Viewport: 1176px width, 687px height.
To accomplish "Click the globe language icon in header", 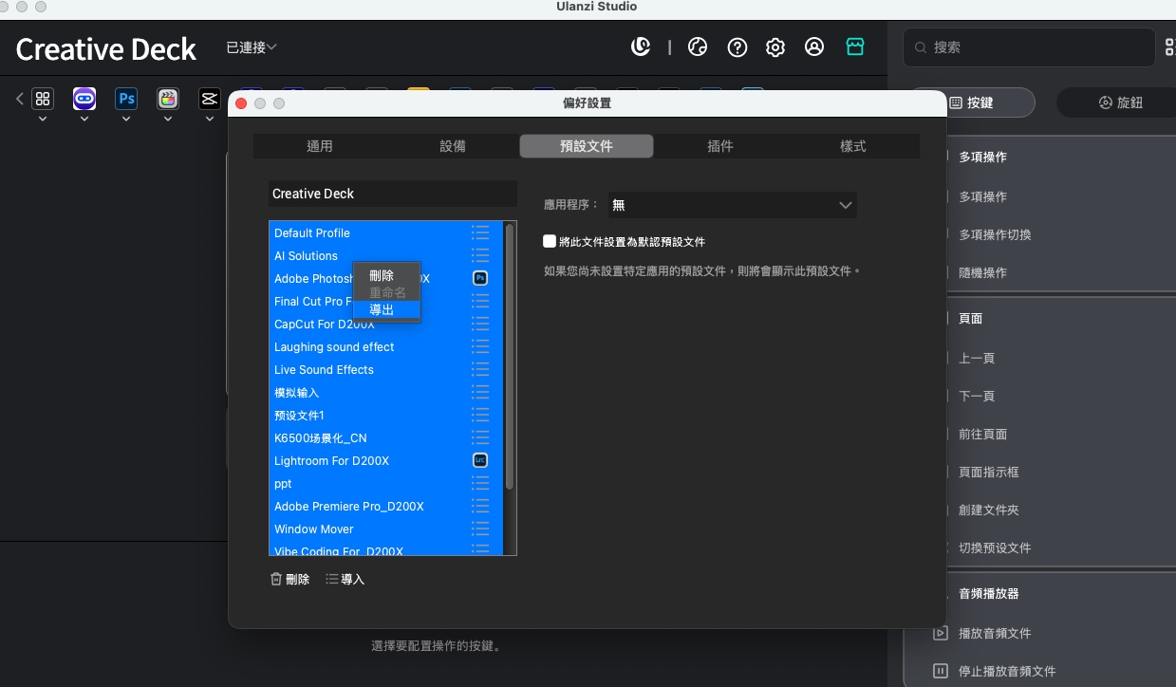I will tap(698, 46).
